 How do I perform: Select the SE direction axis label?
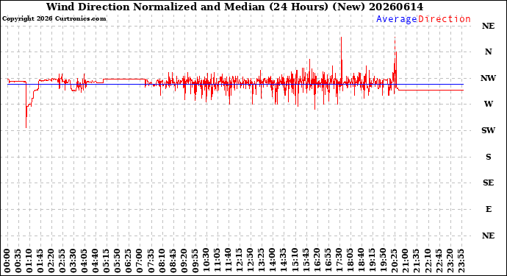coord(488,183)
